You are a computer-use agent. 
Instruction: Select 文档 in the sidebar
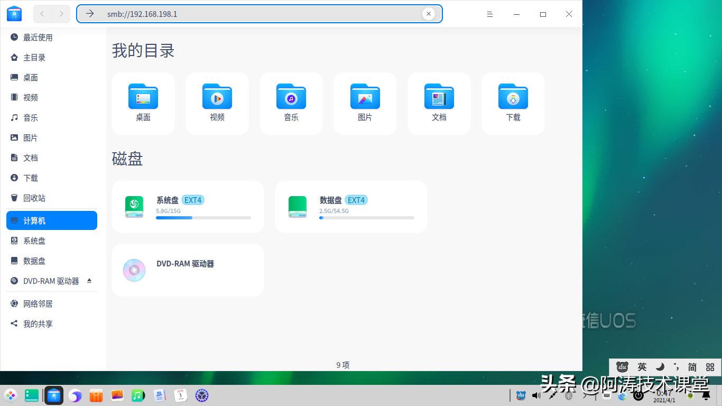click(51, 158)
